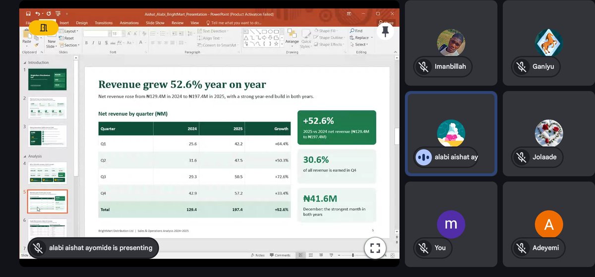Screen dimensions: 595x277
Task: Toggle Bold formatting
Action: pyautogui.click(x=86, y=43)
